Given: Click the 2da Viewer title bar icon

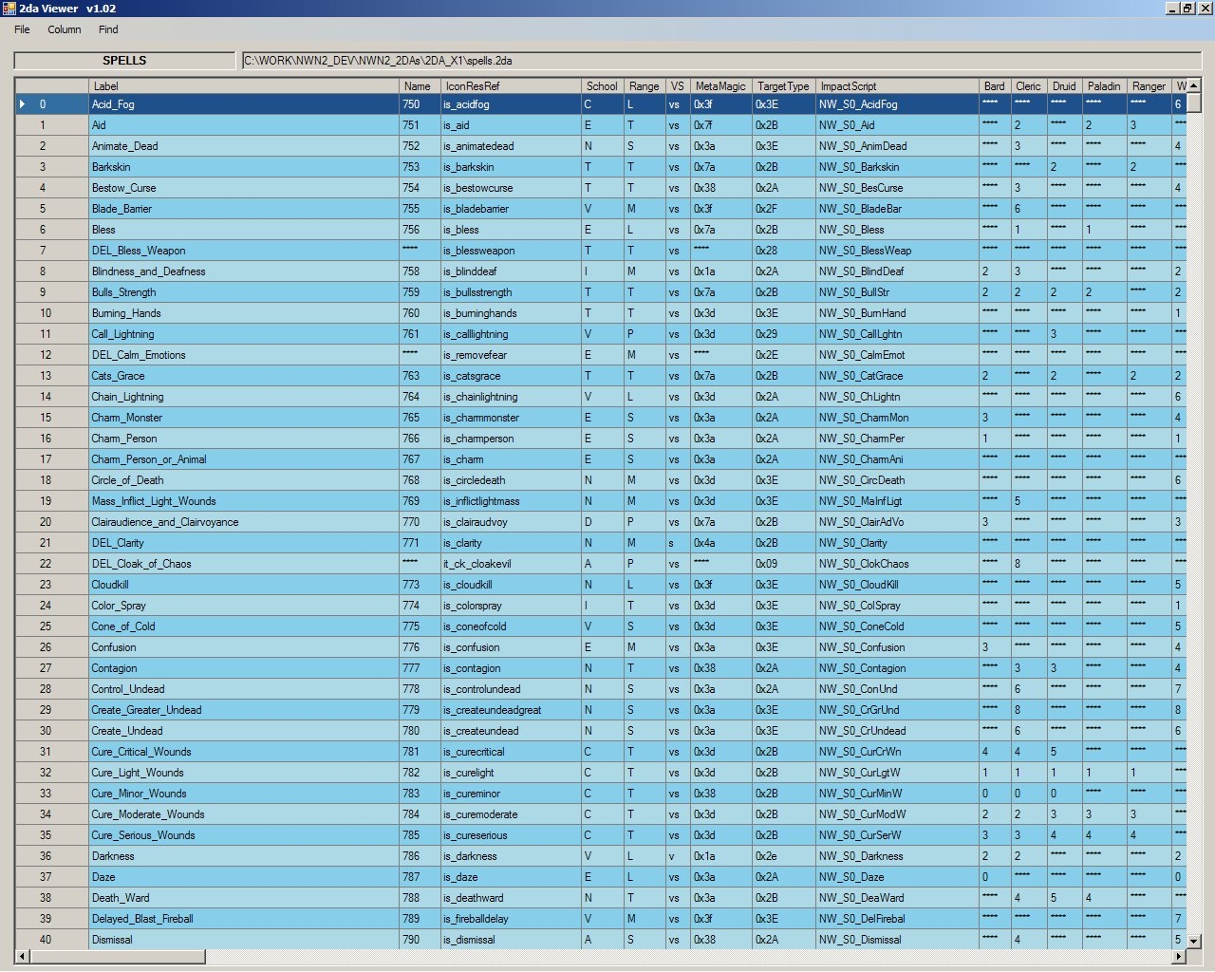Looking at the screenshot, I should (9, 9).
